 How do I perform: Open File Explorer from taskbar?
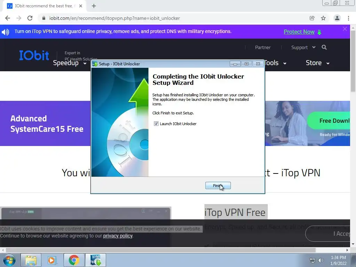pos(31,260)
